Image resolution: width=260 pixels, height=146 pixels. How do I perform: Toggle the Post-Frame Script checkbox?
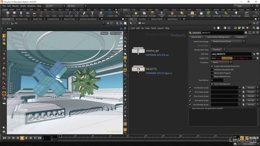coord(190,96)
